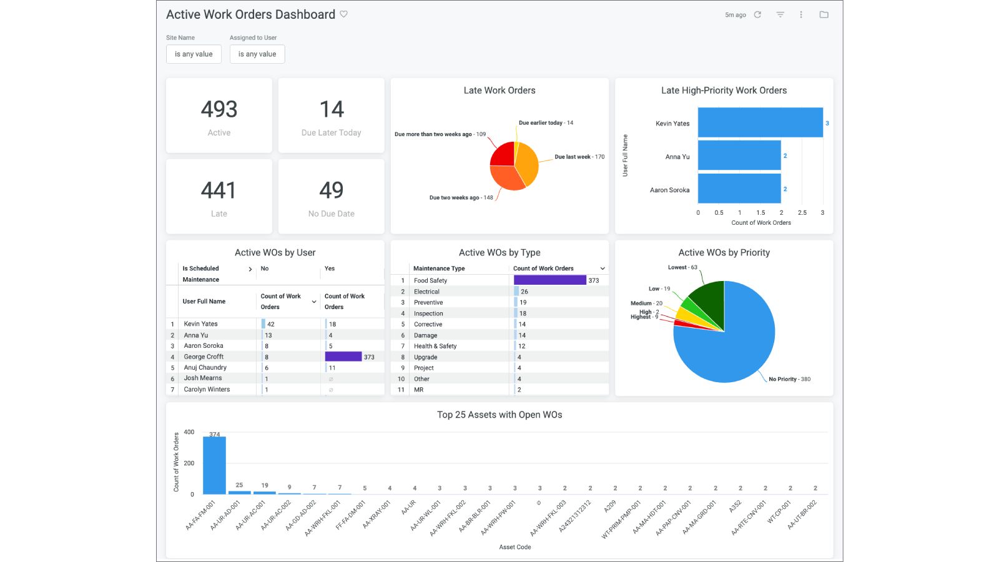Click the George Crofft row
This screenshot has height=562, width=999.
click(204, 357)
